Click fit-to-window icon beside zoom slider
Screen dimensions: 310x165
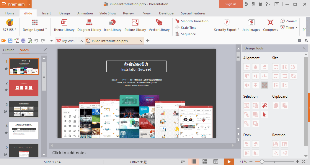[303, 162]
